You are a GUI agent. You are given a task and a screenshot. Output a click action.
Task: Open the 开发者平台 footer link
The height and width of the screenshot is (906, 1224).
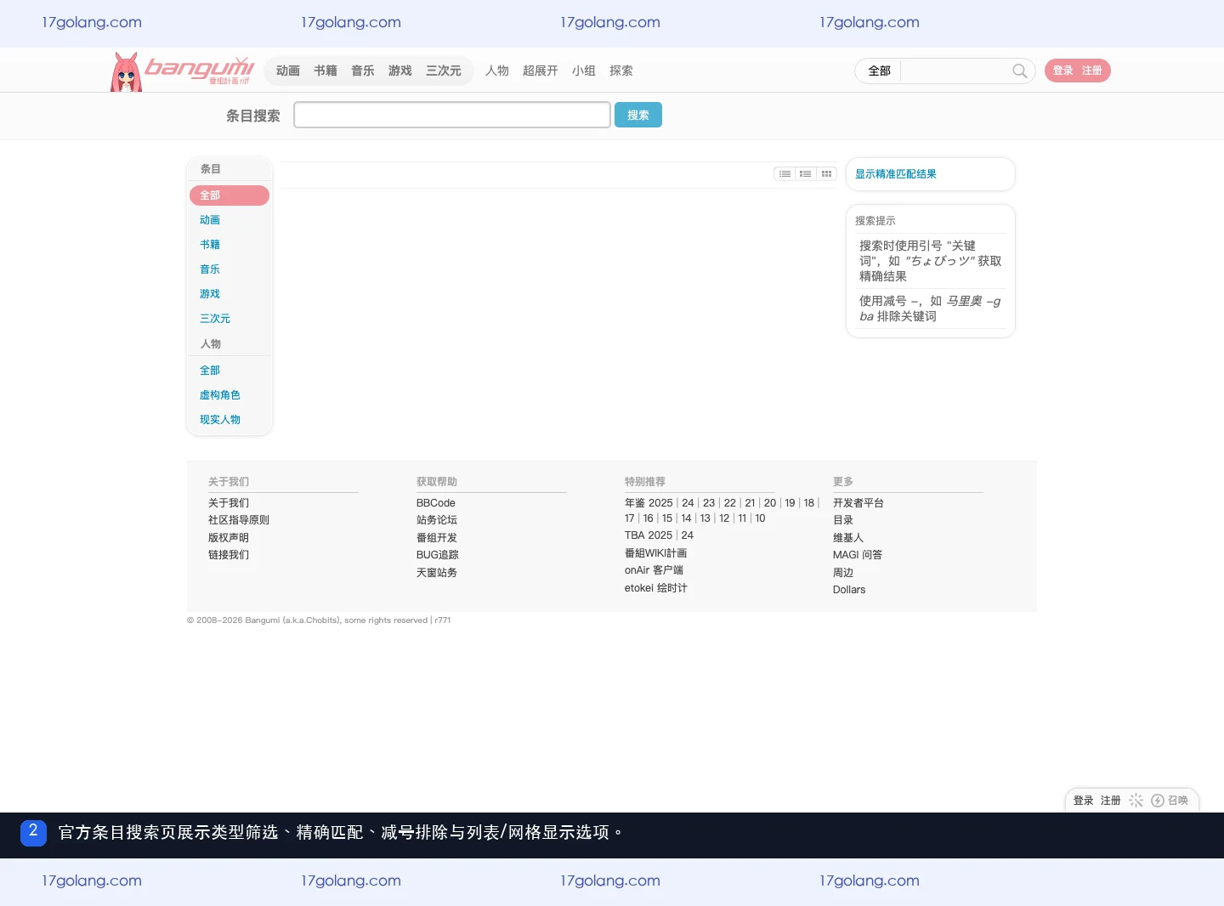click(858, 503)
